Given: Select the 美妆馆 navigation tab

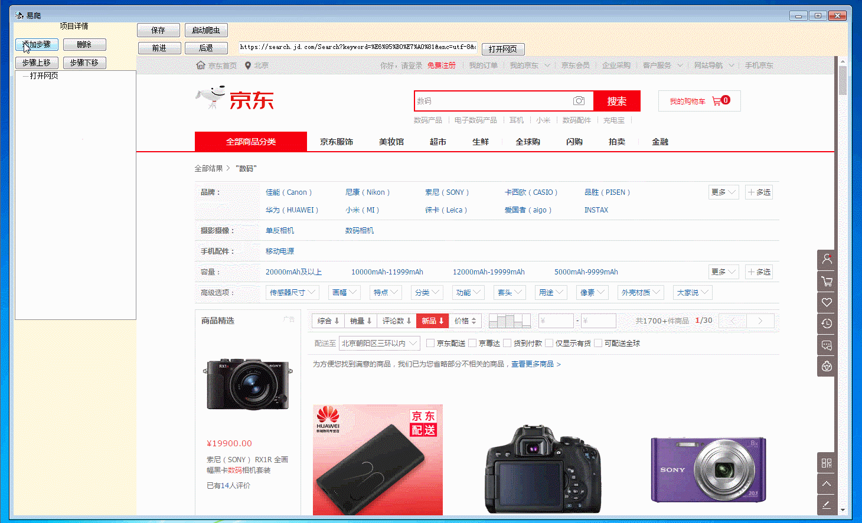Looking at the screenshot, I should (391, 142).
